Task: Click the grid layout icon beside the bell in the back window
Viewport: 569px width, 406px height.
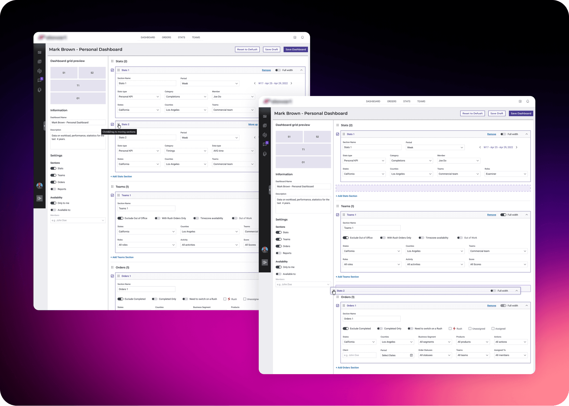Action: click(295, 37)
